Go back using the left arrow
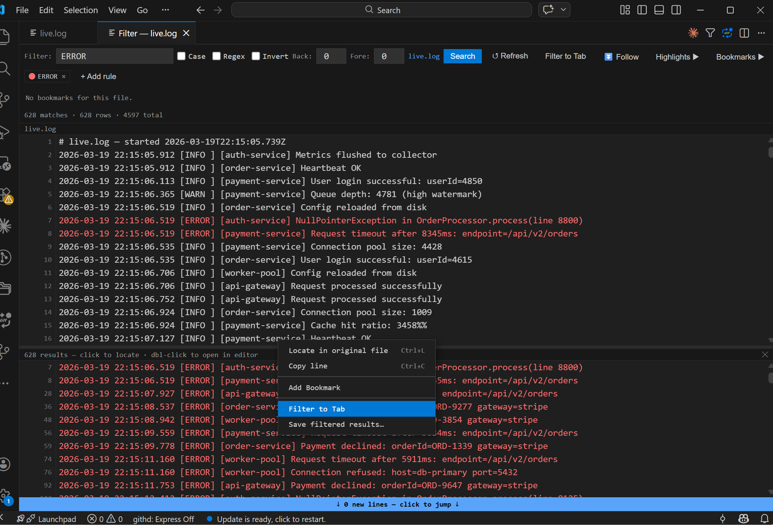 (201, 10)
